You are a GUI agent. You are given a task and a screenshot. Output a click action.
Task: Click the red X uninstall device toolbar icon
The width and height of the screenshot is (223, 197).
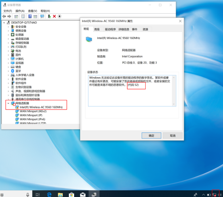coord(54,16)
